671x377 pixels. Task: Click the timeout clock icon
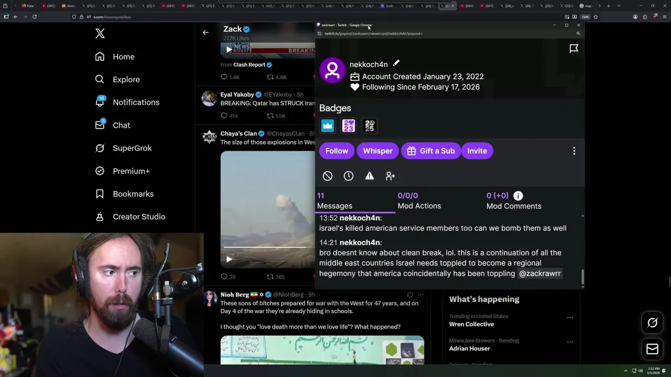click(349, 176)
